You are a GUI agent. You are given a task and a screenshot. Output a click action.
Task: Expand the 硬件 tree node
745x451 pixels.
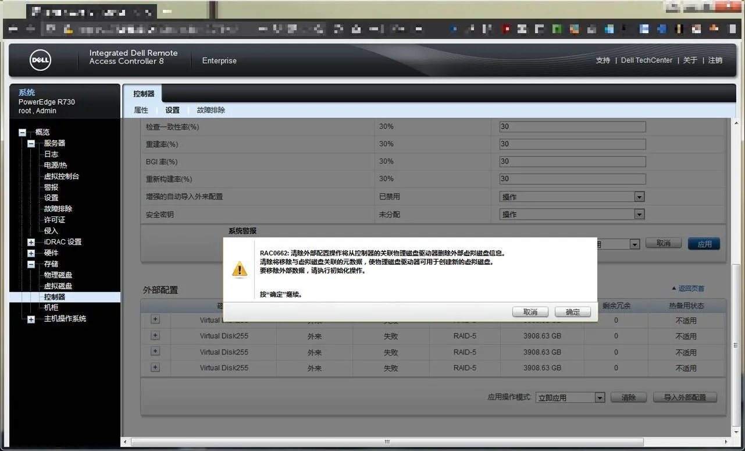click(31, 253)
